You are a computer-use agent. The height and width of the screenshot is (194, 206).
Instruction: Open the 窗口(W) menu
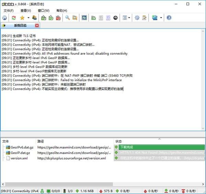(x=44, y=11)
